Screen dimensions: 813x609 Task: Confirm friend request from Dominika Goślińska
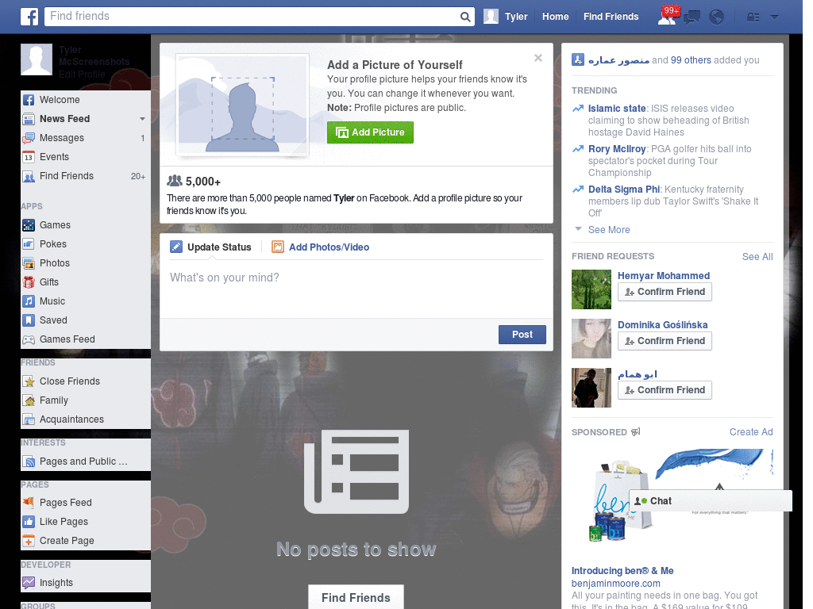[x=665, y=341]
